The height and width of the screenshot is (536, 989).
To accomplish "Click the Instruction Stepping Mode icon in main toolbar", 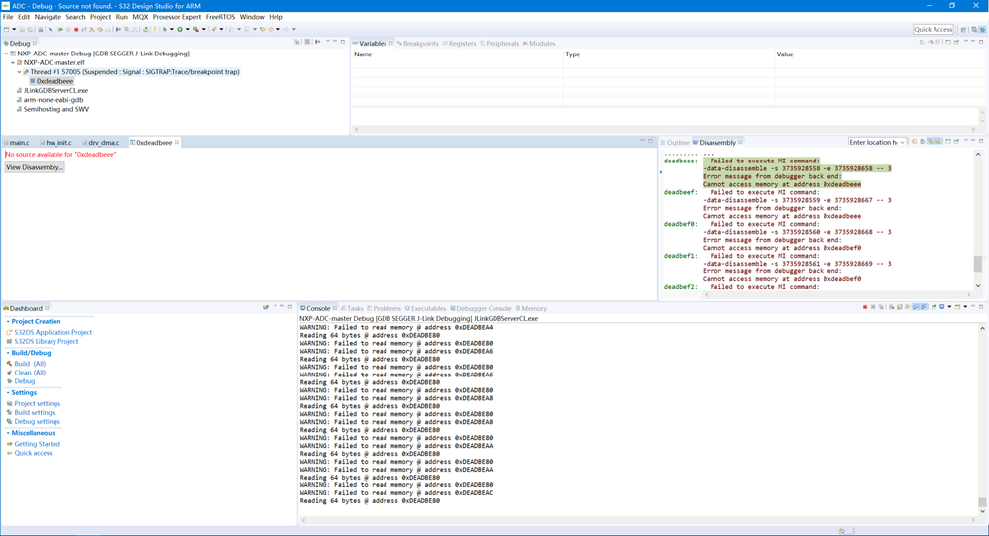I will point(118,29).
